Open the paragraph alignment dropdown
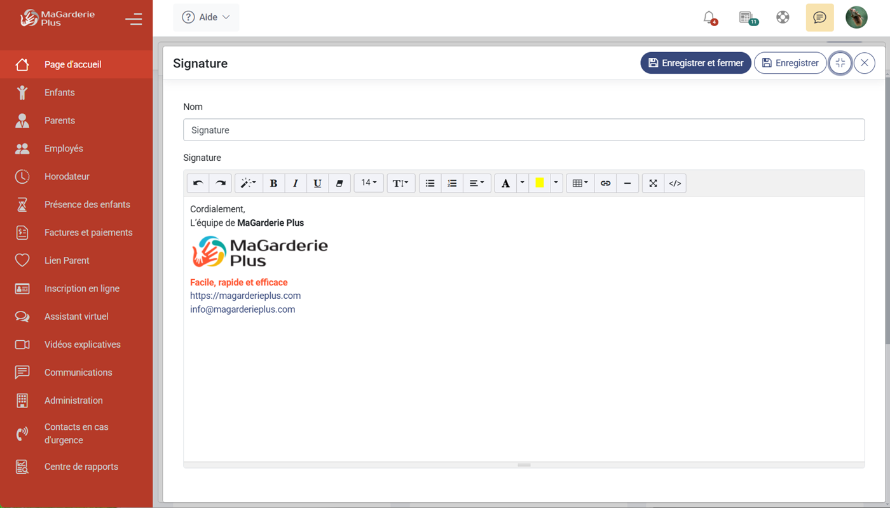 pyautogui.click(x=477, y=183)
